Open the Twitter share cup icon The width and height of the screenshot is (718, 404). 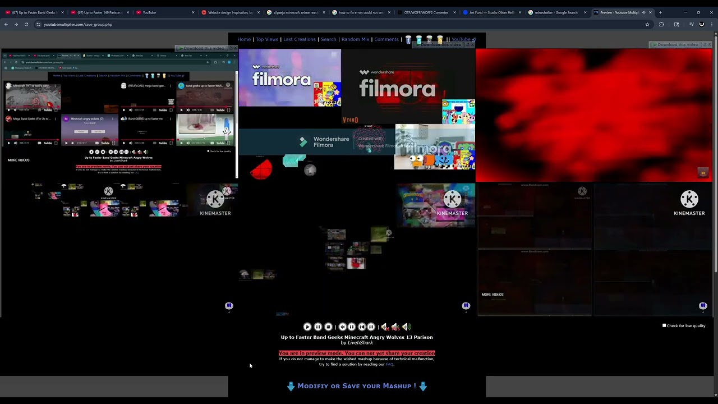[419, 39]
